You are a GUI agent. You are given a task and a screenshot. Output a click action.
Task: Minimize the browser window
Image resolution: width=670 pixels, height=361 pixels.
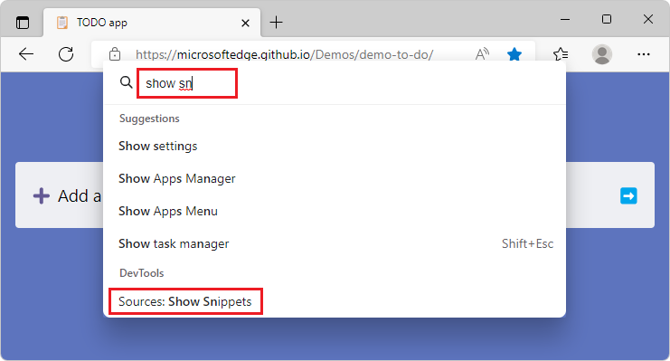pos(565,19)
